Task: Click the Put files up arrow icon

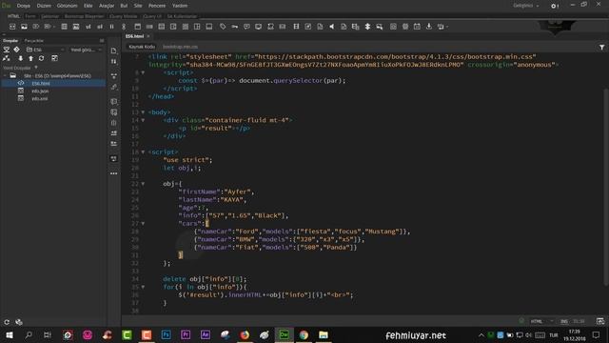Action: click(30, 58)
